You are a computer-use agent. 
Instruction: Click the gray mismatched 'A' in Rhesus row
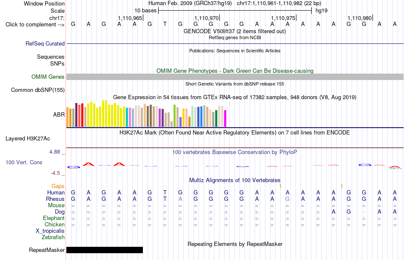[180, 199]
